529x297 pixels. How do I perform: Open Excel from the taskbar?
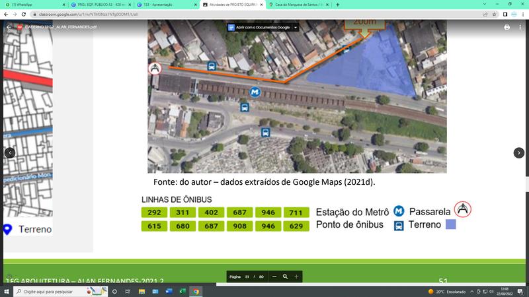coord(183,292)
